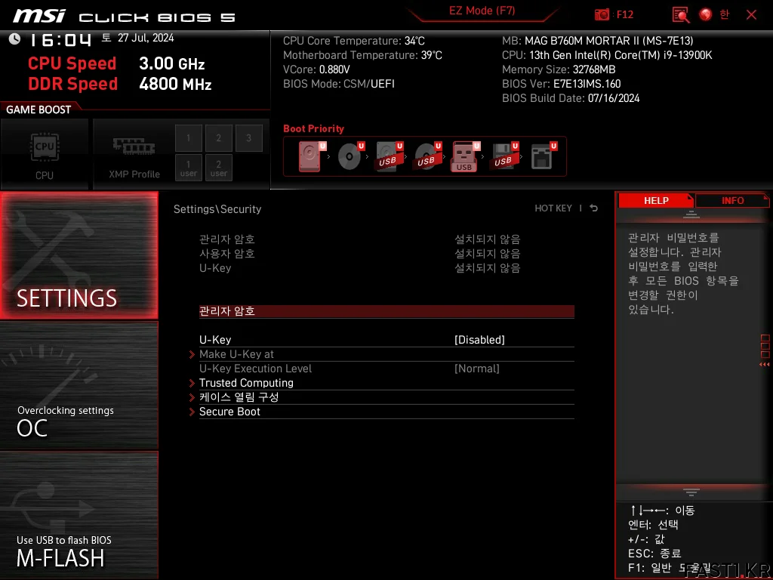Click the CPU Core Temperature reading

point(353,41)
